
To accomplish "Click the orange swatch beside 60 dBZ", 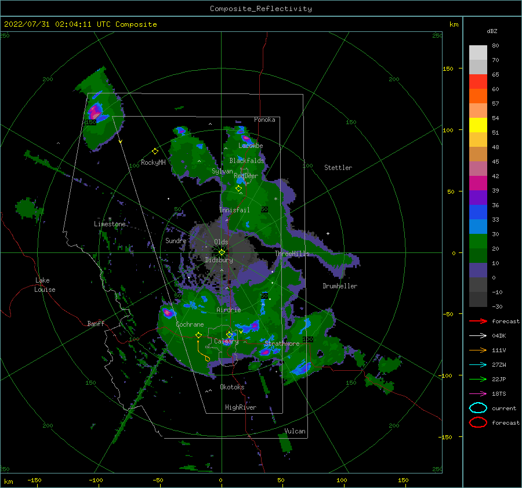I will click(x=478, y=96).
